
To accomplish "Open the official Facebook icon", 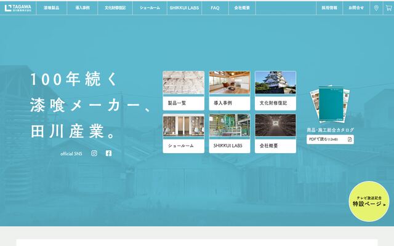I will click(x=108, y=153).
